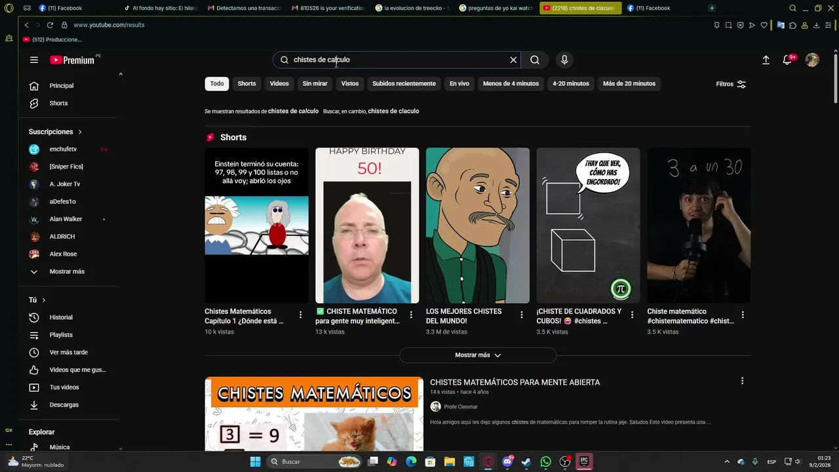Submit search with magnifier button

(535, 60)
